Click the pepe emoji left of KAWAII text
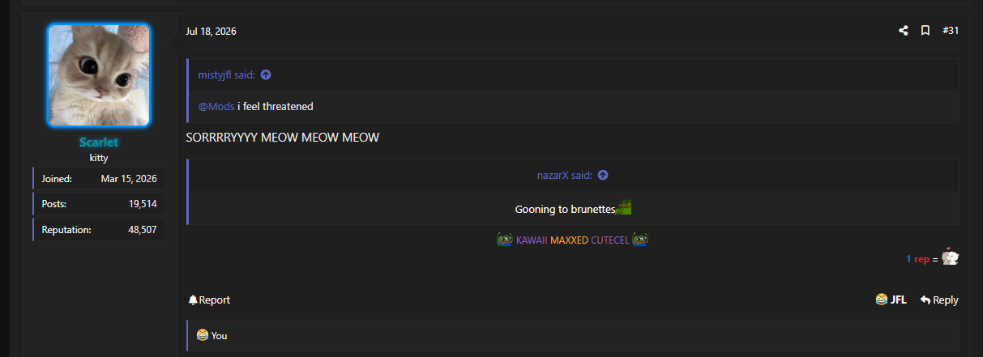This screenshot has height=357, width=983. pos(504,240)
